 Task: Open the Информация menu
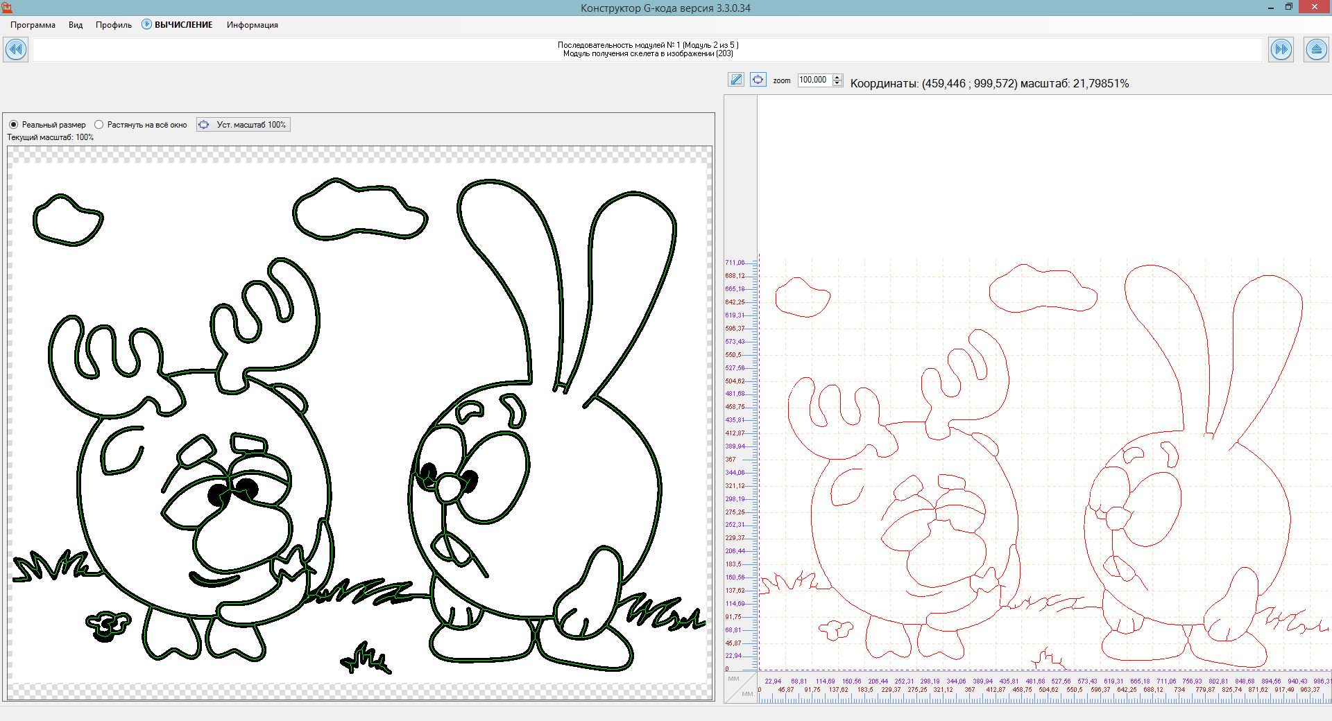click(x=253, y=25)
